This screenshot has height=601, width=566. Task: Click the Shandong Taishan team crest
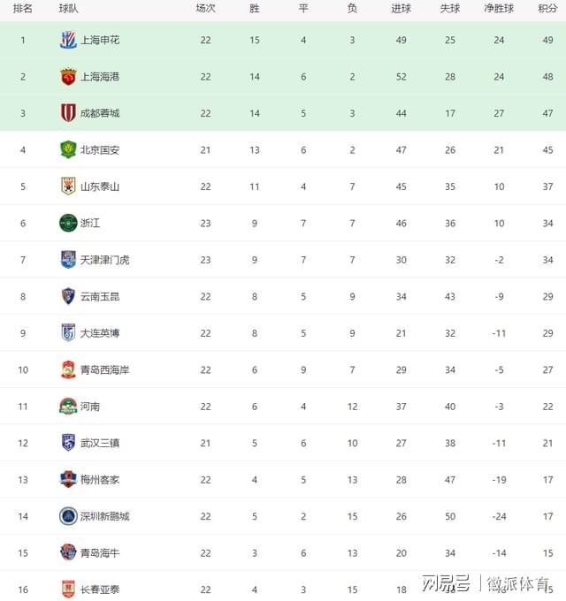68,186
